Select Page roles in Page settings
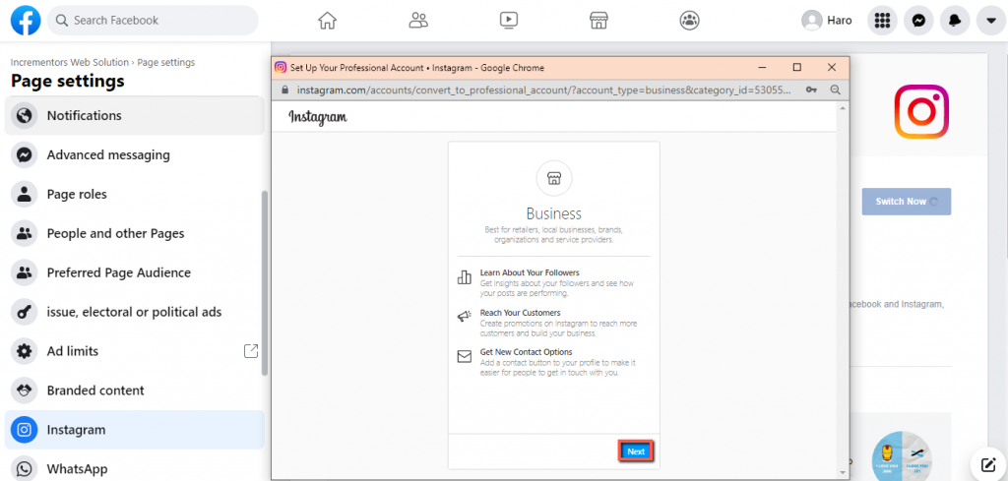The height and width of the screenshot is (481, 1008). coord(134,194)
